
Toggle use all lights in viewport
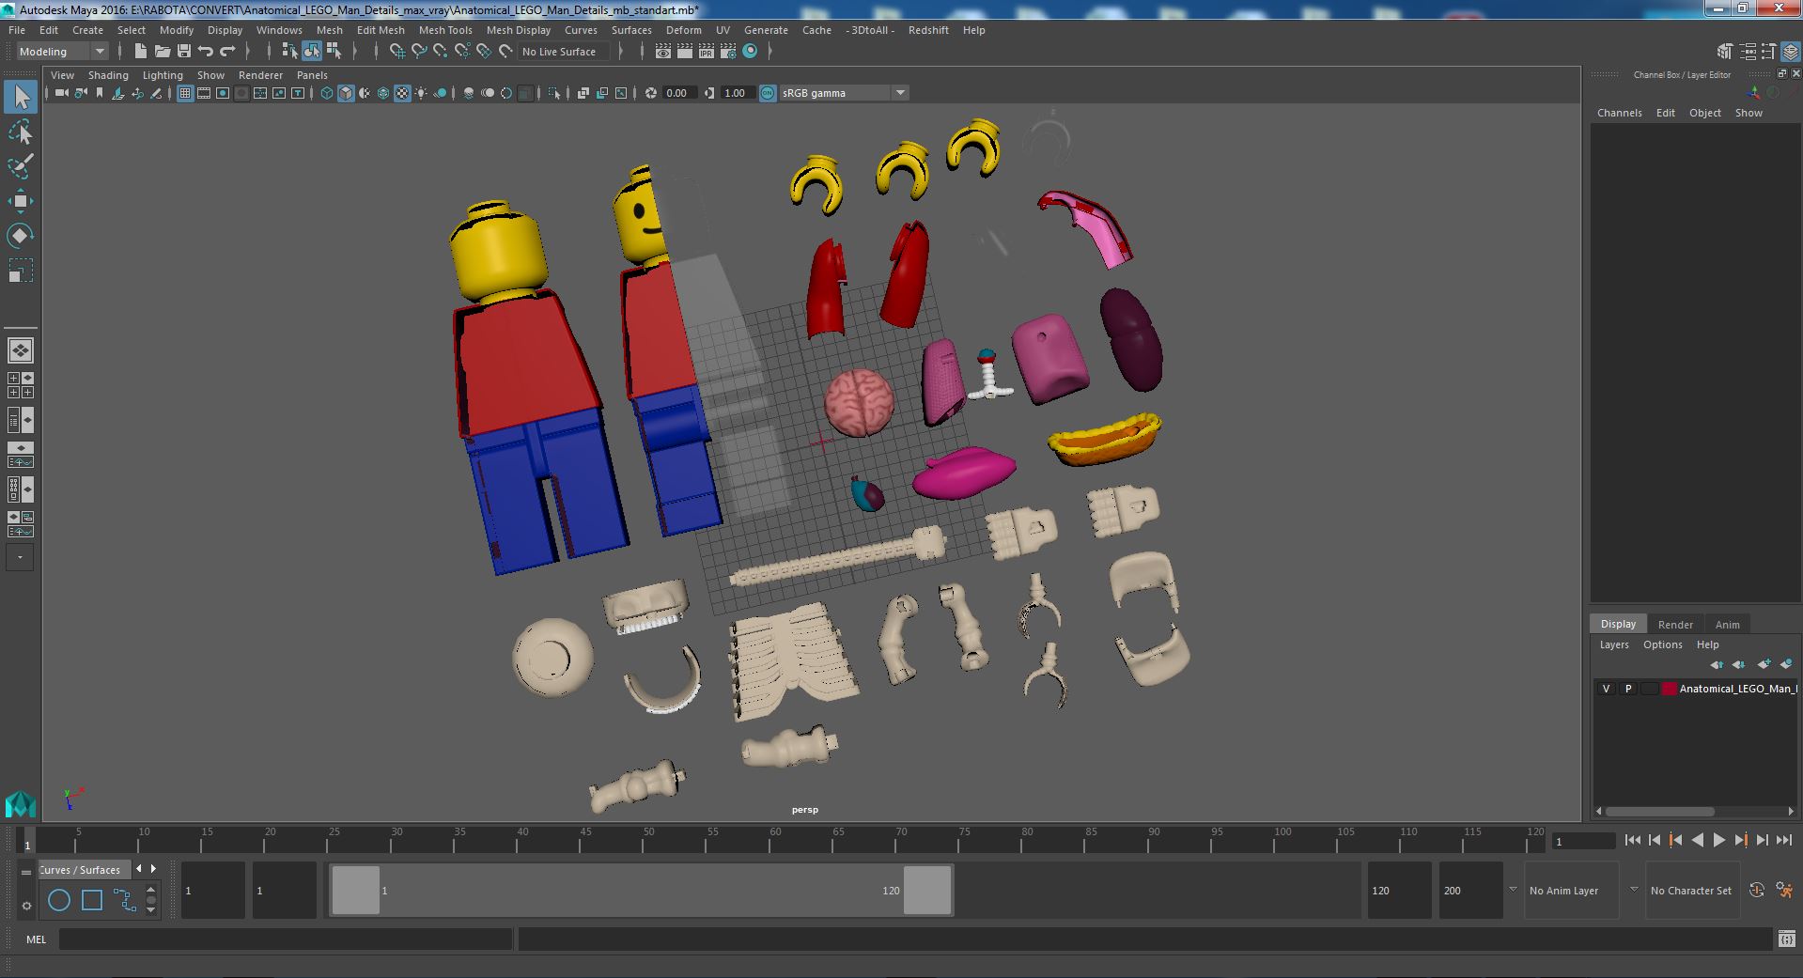[x=421, y=93]
